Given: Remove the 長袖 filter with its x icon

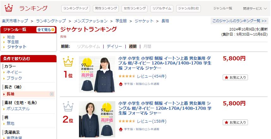Looking at the screenshot, I should tap(52, 94).
